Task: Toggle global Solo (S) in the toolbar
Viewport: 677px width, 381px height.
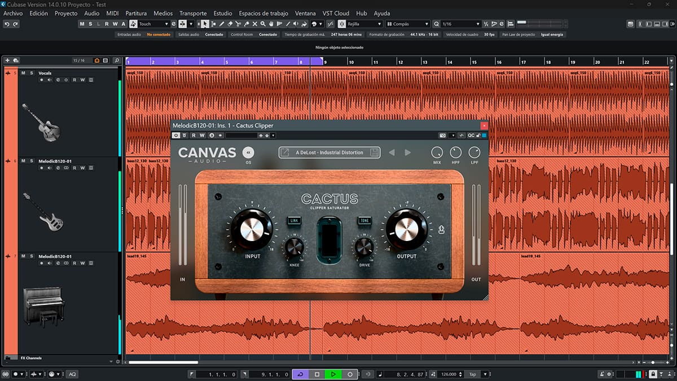Action: tap(90, 24)
